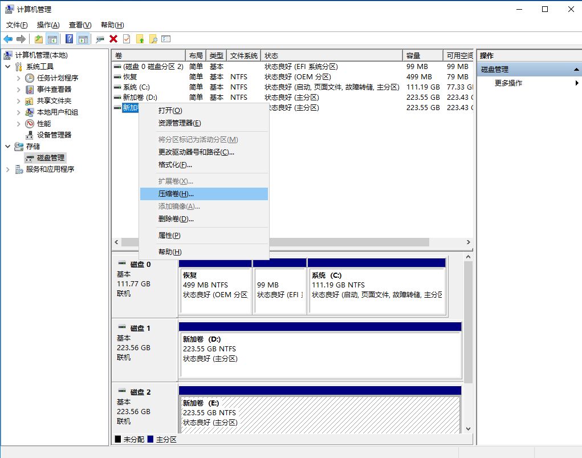Open Help using the question mark toolbar icon
The width and height of the screenshot is (582, 458).
click(69, 38)
